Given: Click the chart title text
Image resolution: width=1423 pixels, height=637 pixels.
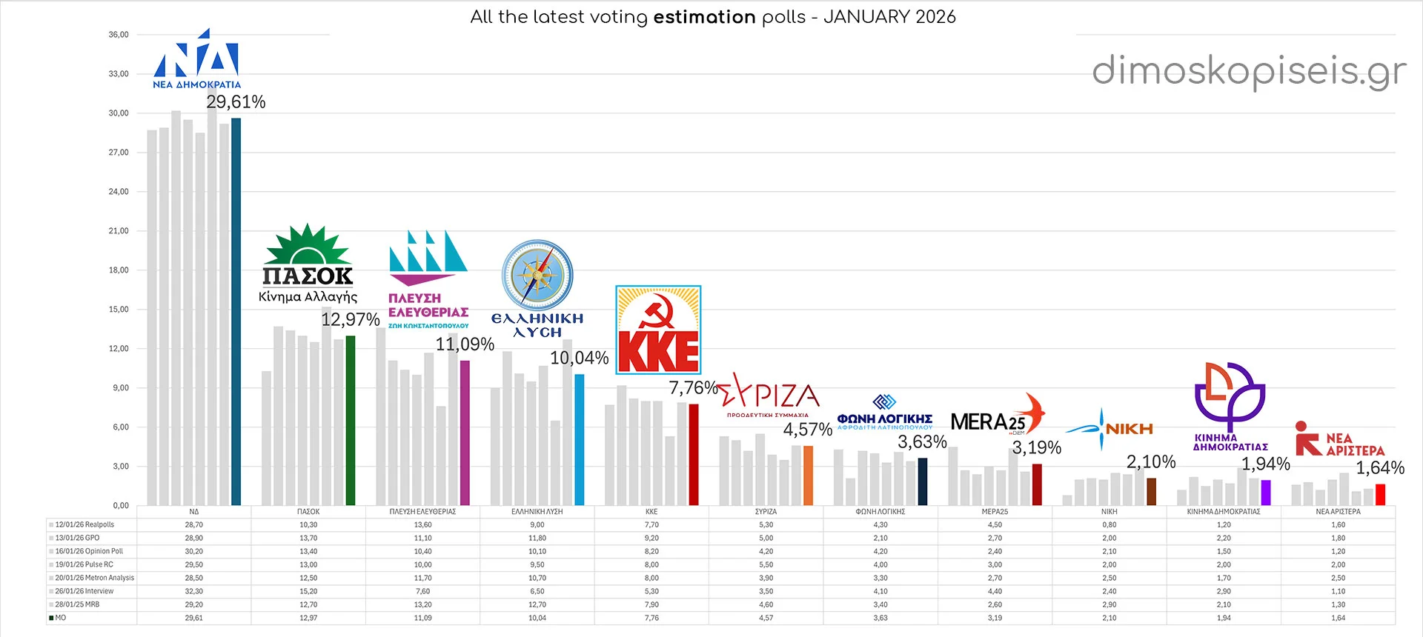Looking at the screenshot, I should click(x=712, y=17).
